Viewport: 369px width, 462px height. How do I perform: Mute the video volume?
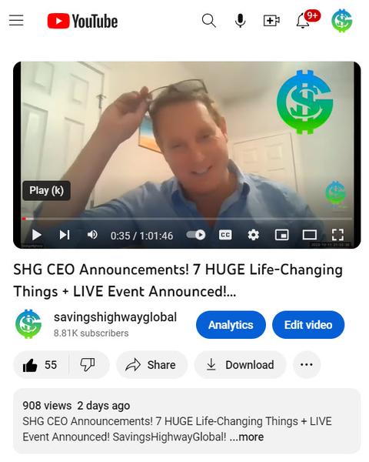click(92, 235)
